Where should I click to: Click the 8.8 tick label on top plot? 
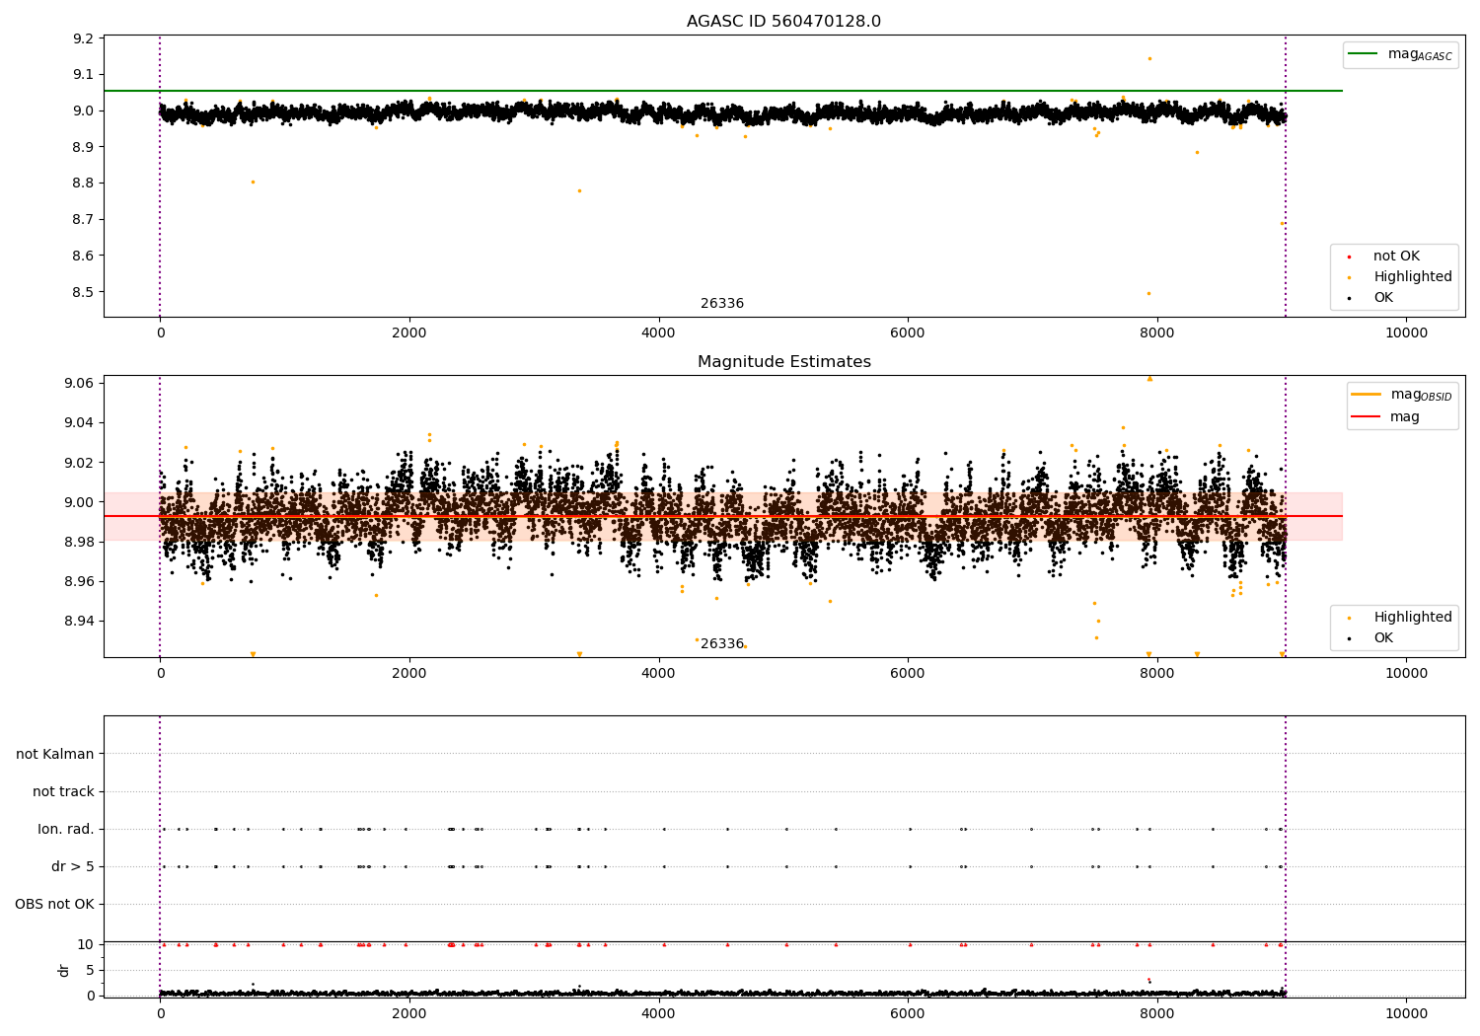coord(84,183)
